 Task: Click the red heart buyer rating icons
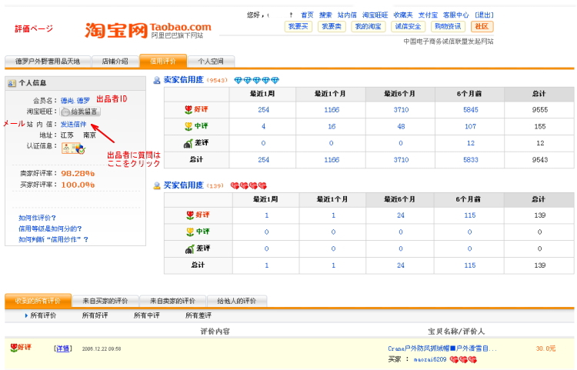click(x=248, y=185)
